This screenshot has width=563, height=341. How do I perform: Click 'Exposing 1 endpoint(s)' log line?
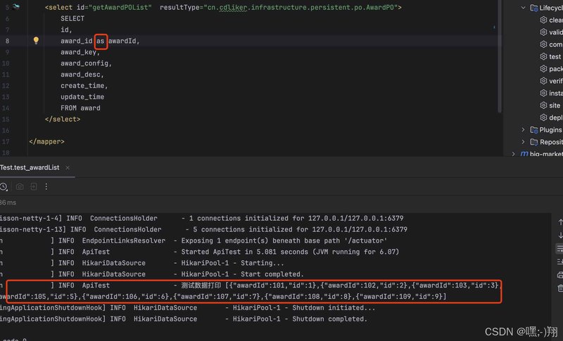(284, 240)
